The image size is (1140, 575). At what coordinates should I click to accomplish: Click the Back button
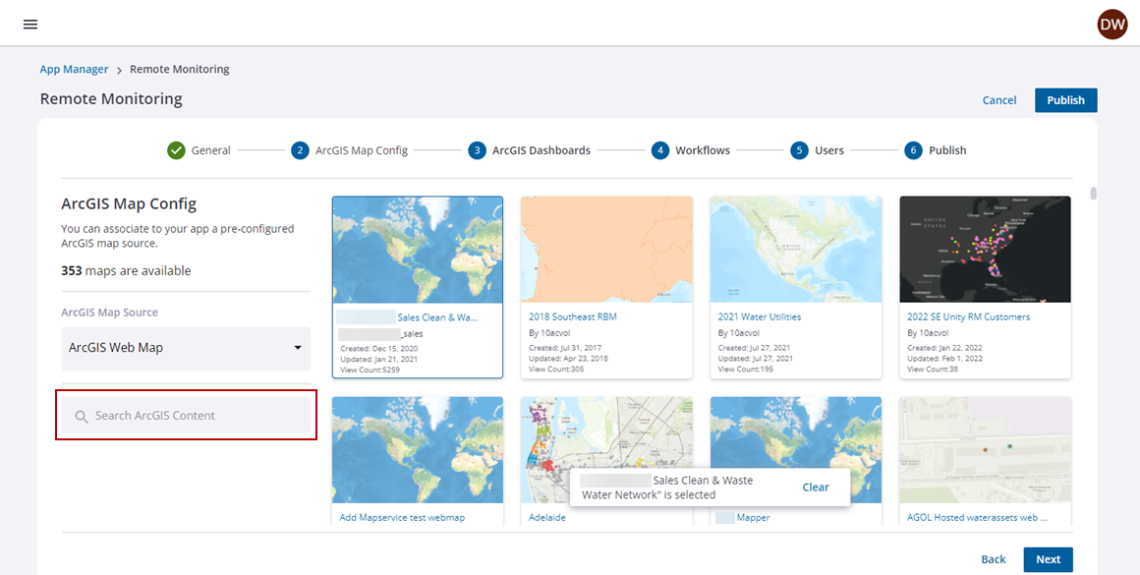[993, 559]
